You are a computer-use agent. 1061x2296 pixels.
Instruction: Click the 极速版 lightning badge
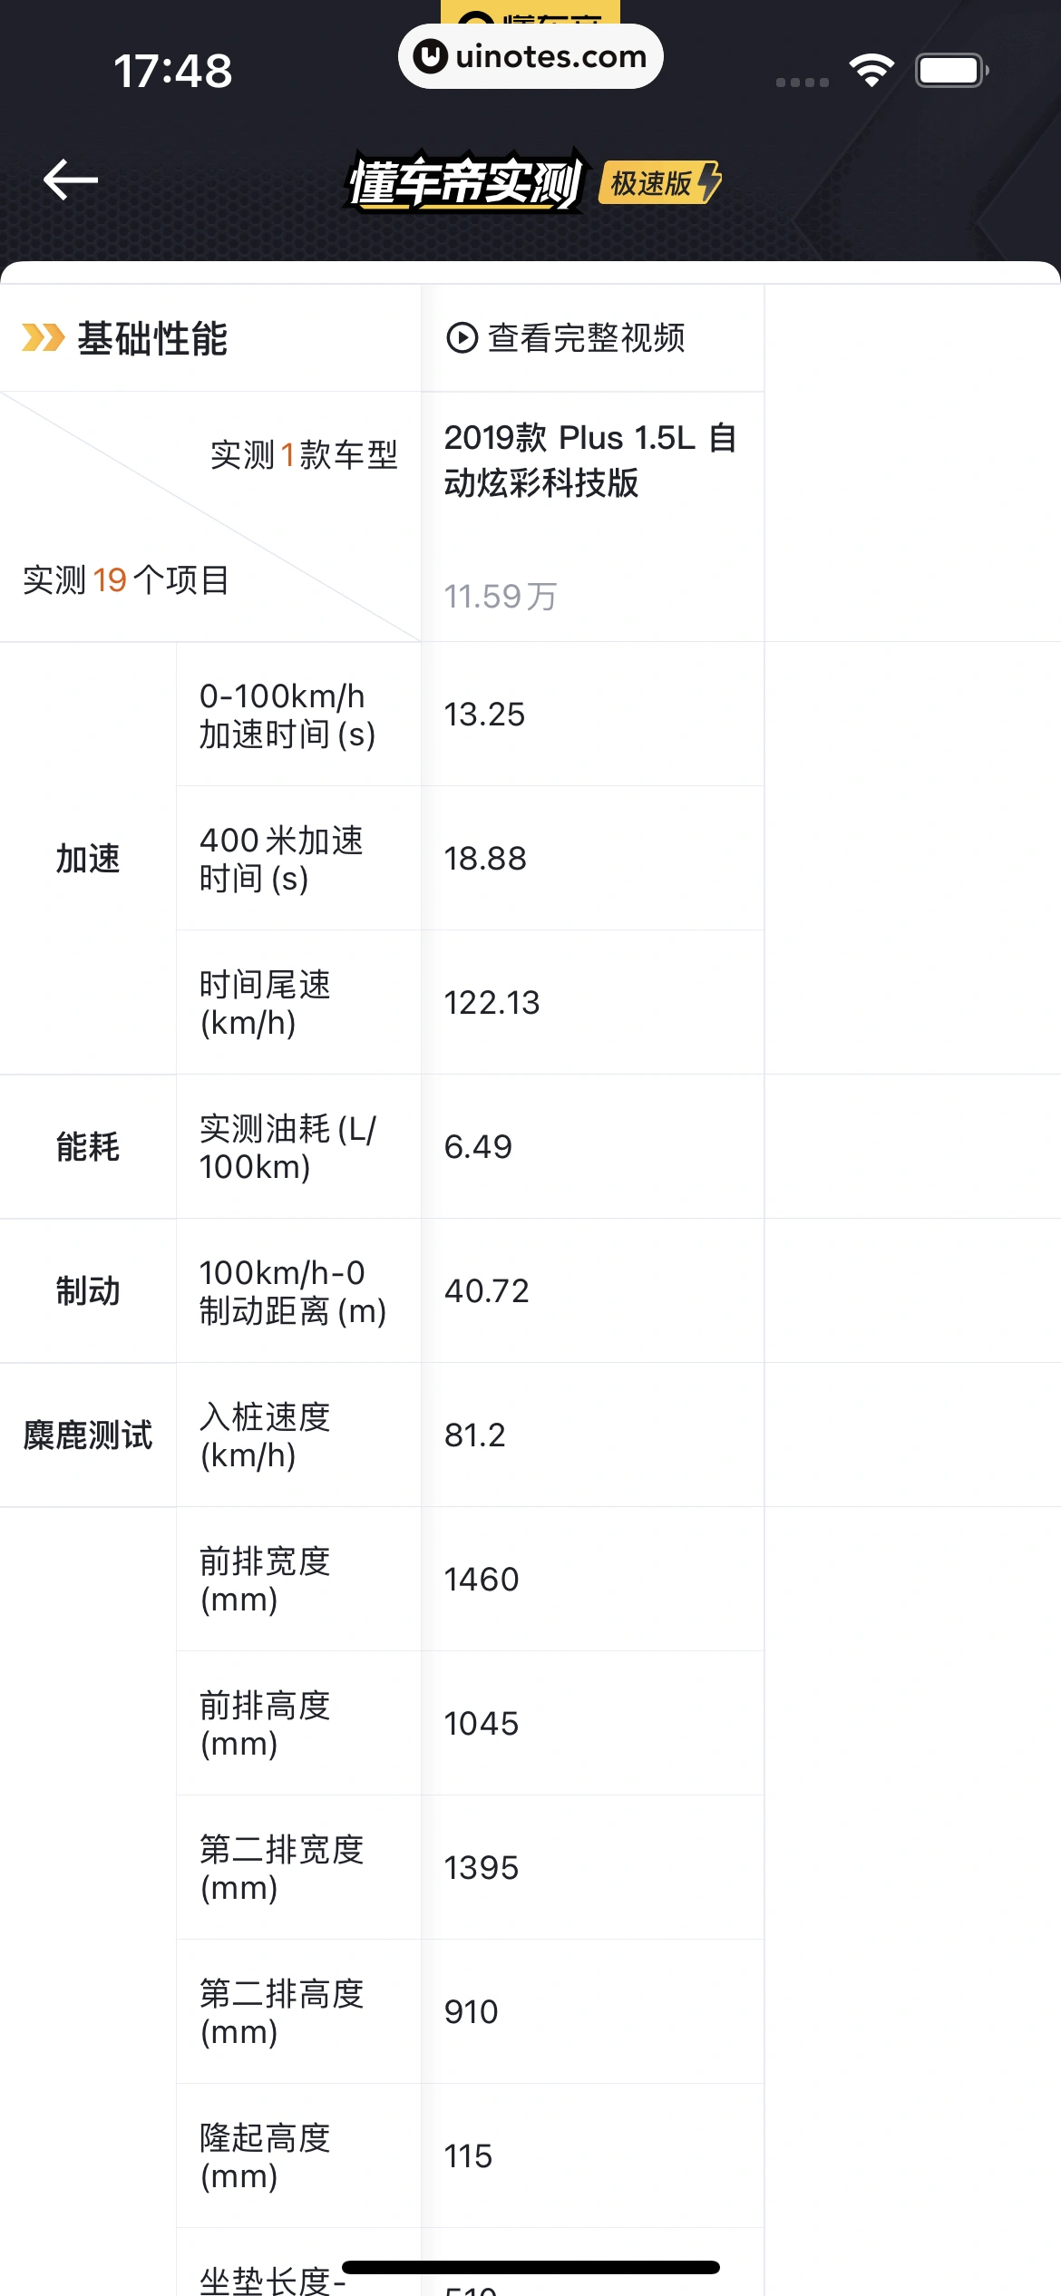click(x=661, y=183)
